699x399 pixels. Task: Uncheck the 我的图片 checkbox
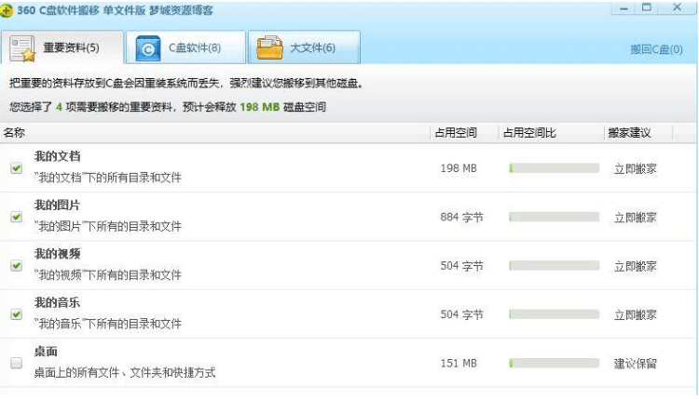16,217
